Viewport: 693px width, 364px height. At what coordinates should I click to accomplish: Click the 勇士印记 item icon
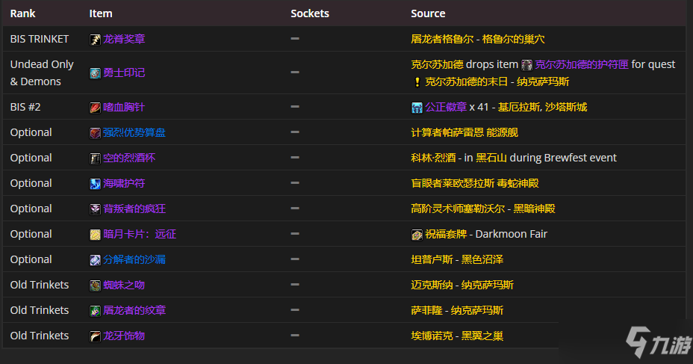(x=95, y=73)
